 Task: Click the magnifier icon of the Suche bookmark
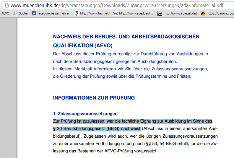(x=15, y=13)
